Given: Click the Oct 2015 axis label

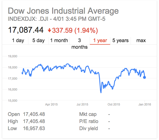Looking at the screenshot, I should (x=114, y=104).
